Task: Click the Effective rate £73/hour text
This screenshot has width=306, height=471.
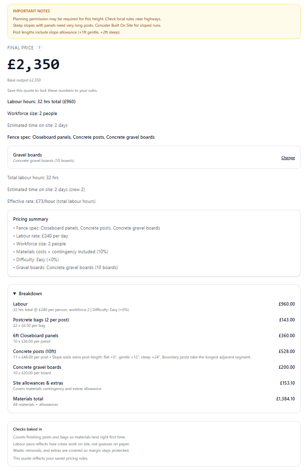Action: point(52,201)
